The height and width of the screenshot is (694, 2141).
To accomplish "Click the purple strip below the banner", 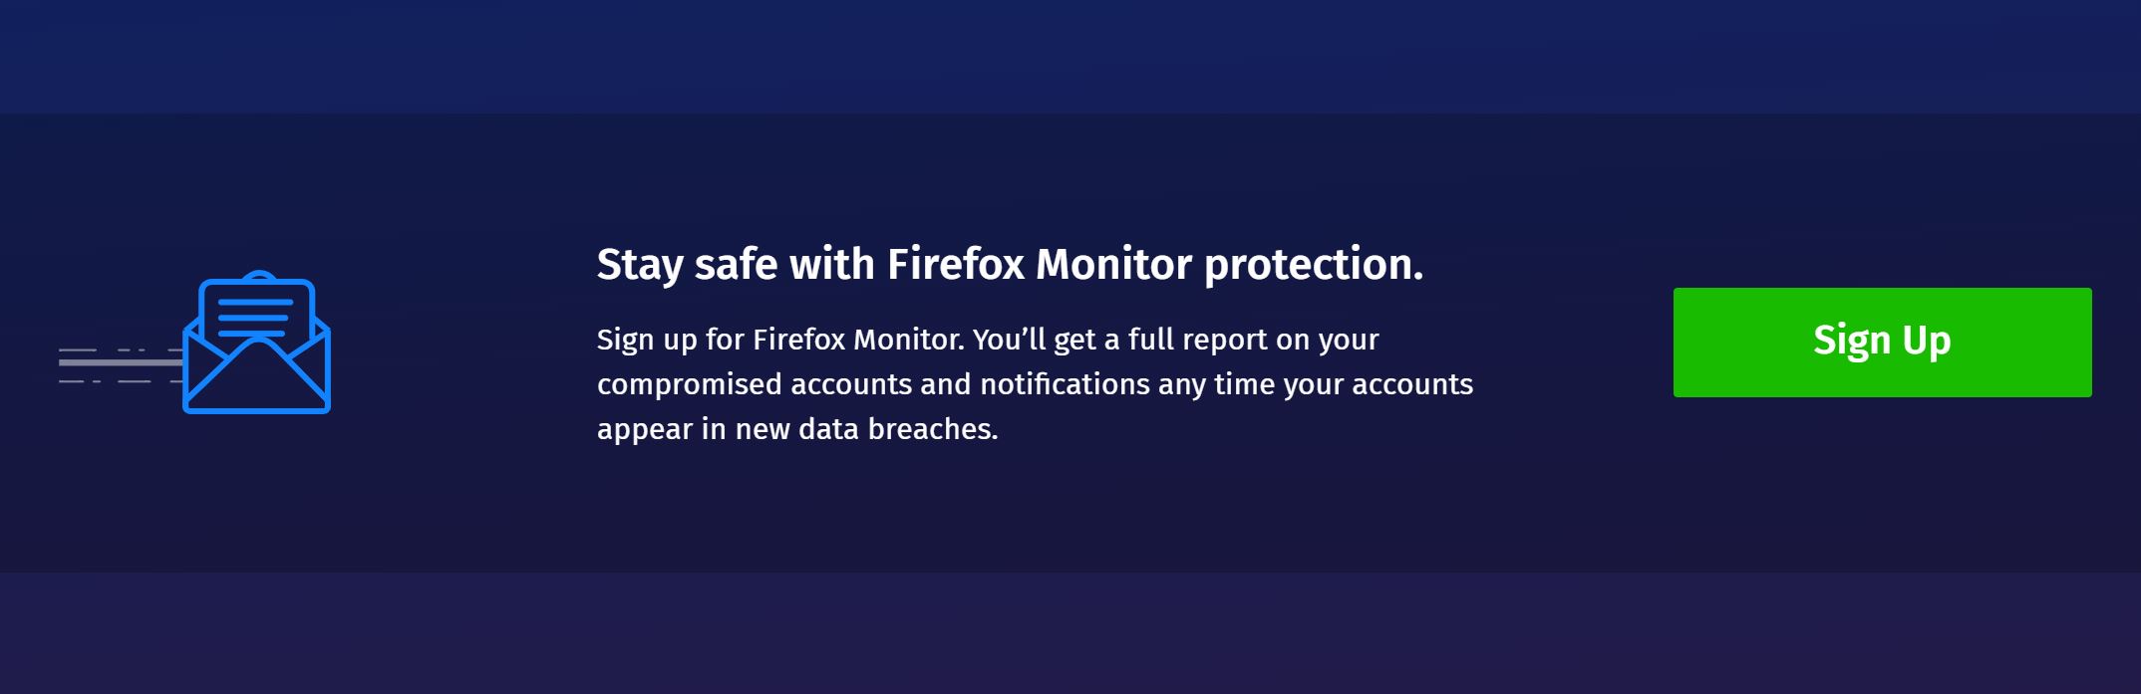I will (1070, 633).
